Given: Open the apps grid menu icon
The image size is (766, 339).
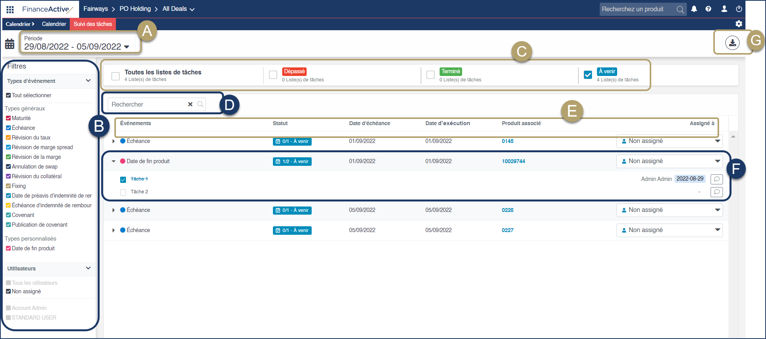Looking at the screenshot, I should (x=10, y=9).
